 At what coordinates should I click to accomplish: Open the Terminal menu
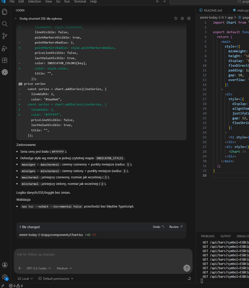(x=80, y=2)
